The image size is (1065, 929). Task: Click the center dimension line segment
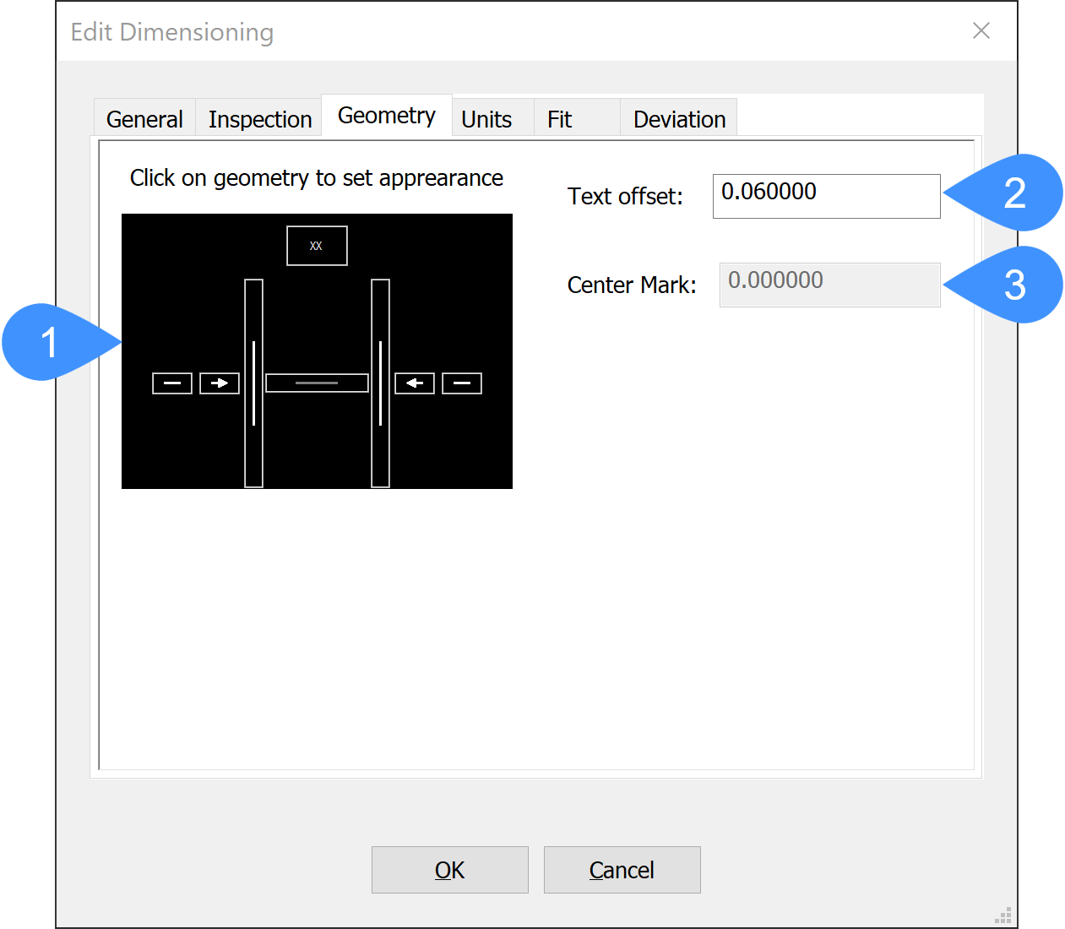click(x=317, y=383)
